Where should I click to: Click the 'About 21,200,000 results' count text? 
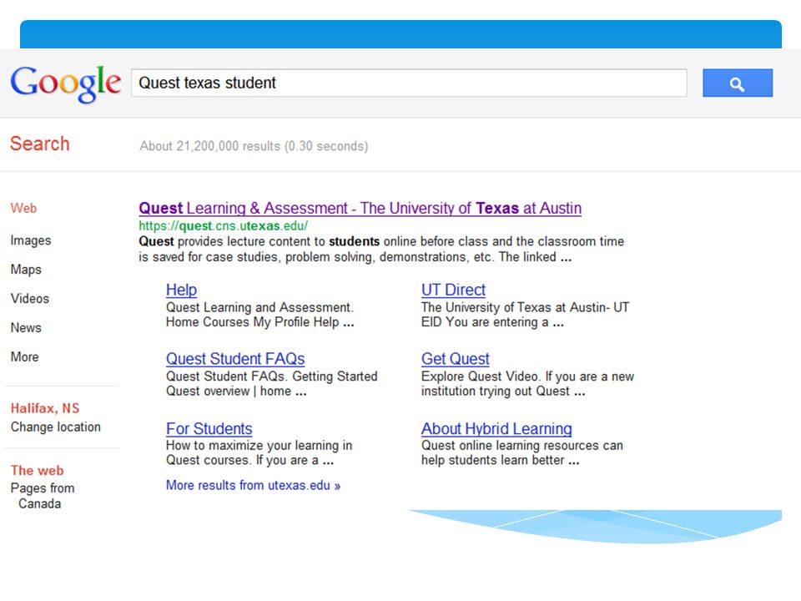pos(254,146)
